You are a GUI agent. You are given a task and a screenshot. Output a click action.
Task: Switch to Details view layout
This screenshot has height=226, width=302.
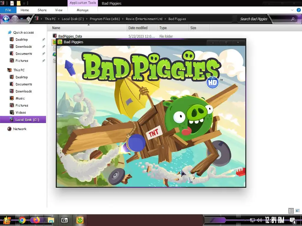[x=291, y=211]
